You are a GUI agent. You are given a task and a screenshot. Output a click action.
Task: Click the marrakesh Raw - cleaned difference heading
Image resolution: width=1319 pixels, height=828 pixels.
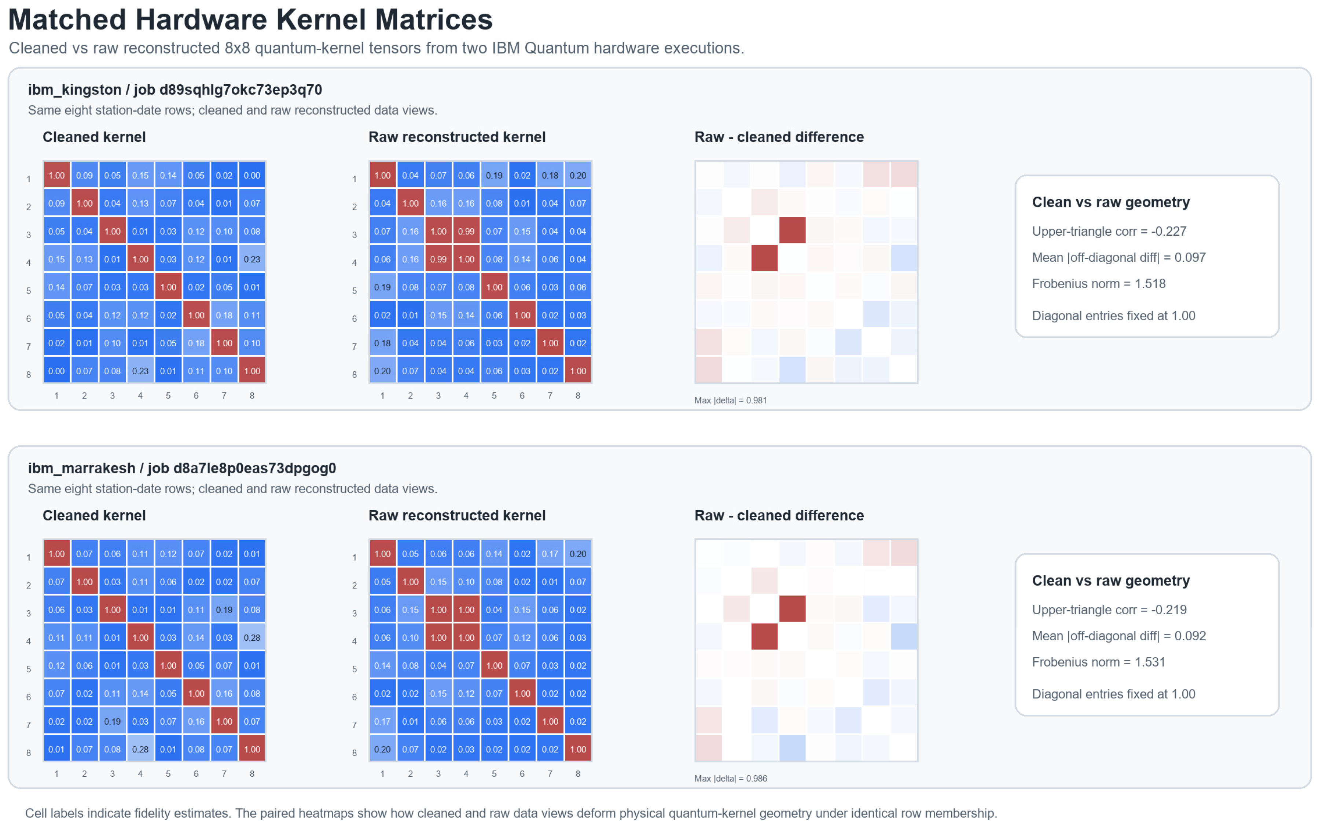[x=779, y=515]
